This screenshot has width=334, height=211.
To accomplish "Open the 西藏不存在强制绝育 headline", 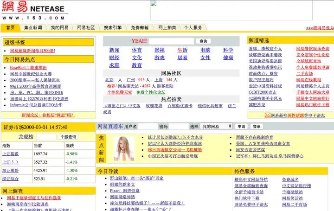I will [x=255, y=137].
